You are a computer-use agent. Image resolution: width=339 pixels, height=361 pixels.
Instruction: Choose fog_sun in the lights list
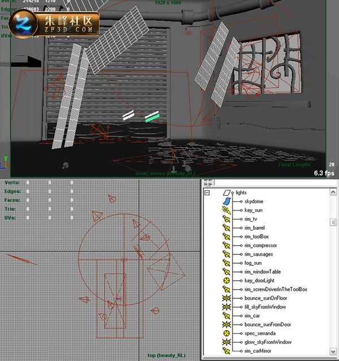(253, 263)
